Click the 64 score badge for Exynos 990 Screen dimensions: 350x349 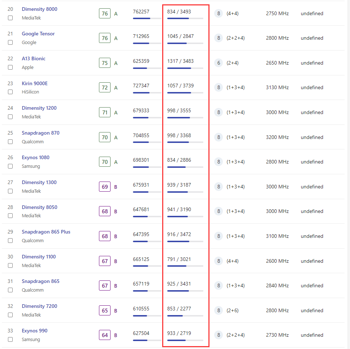(105, 335)
